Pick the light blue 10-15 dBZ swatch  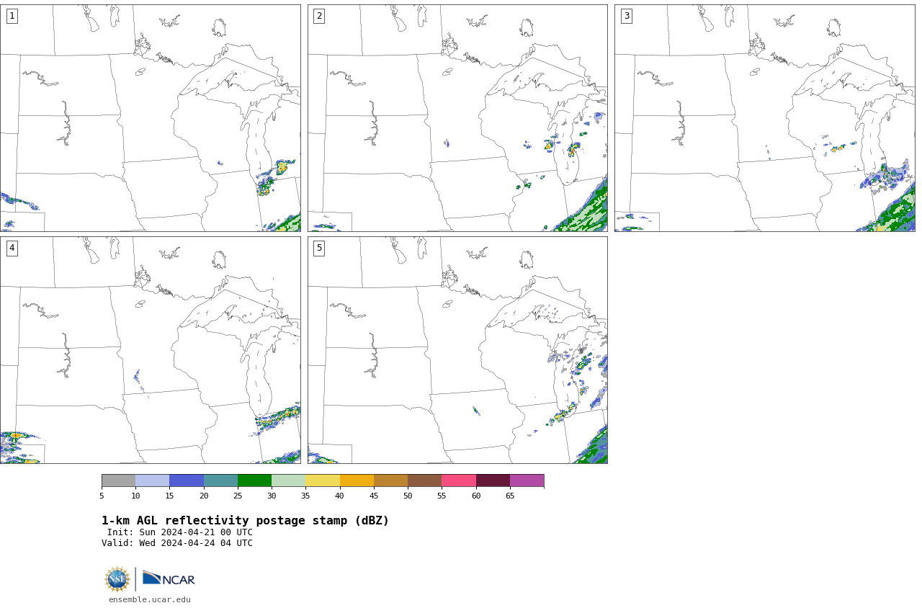(152, 480)
